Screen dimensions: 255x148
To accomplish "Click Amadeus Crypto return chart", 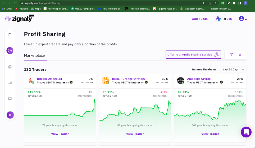I will click(210, 110).
